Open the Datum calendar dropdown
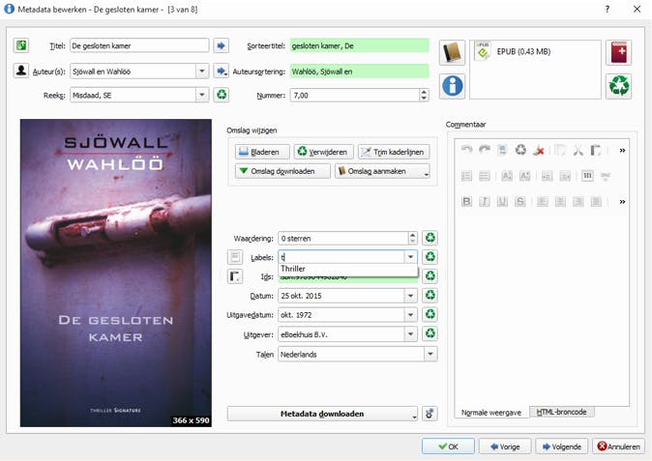652x461 pixels. (410, 296)
